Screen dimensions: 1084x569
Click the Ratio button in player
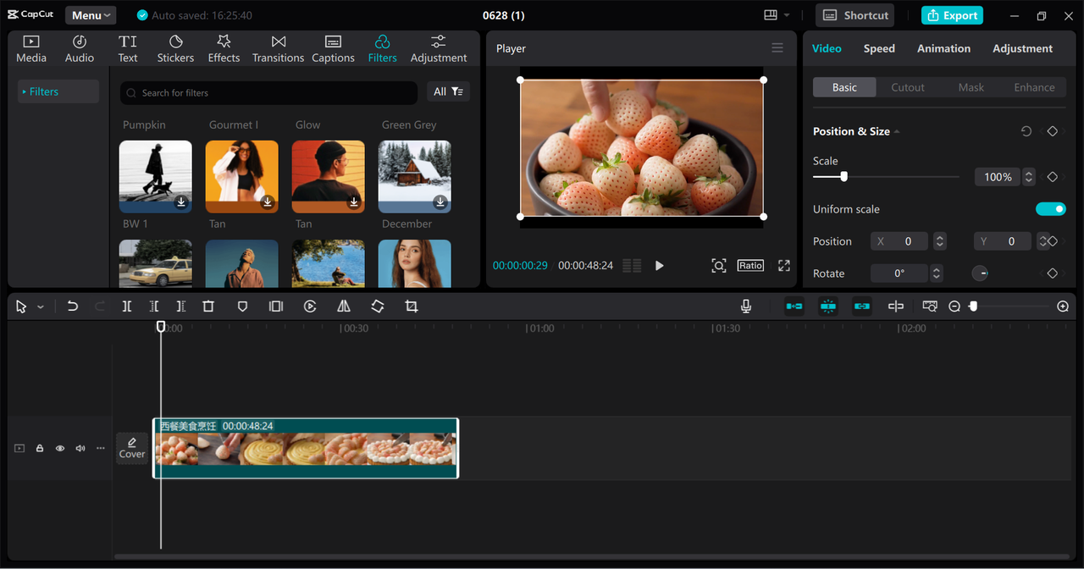(x=750, y=265)
